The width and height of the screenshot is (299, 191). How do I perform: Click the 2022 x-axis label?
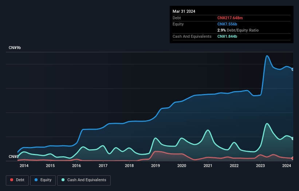(234, 166)
